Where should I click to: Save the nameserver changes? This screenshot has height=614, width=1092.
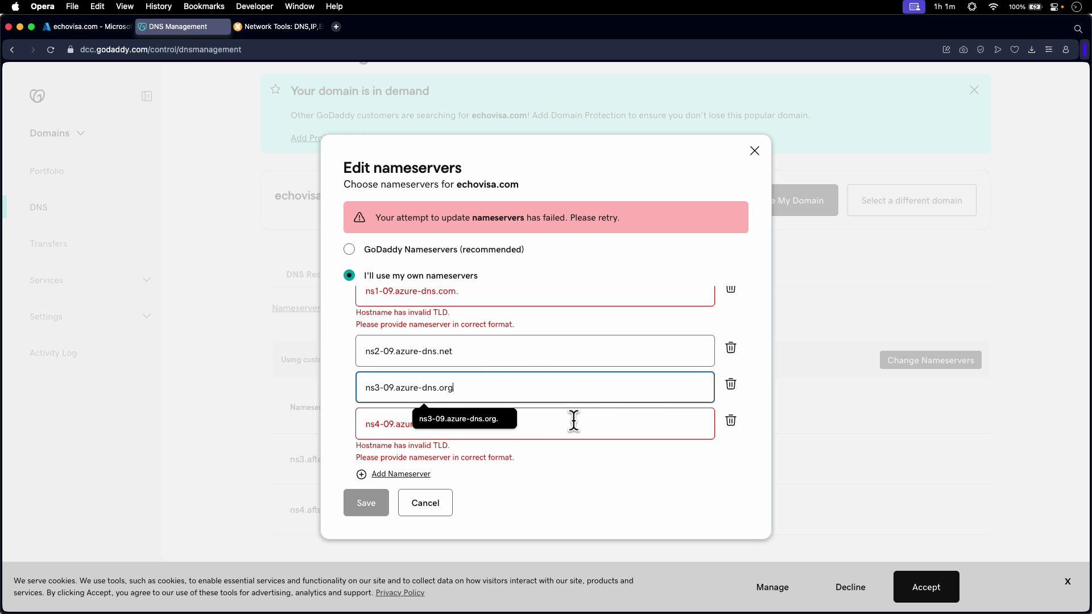366,503
